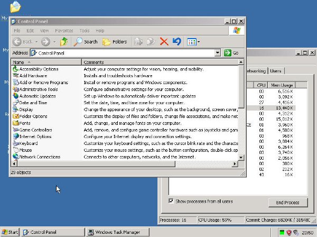
Task: Sort Task Manager by Mem Usage column
Action: pos(282,85)
